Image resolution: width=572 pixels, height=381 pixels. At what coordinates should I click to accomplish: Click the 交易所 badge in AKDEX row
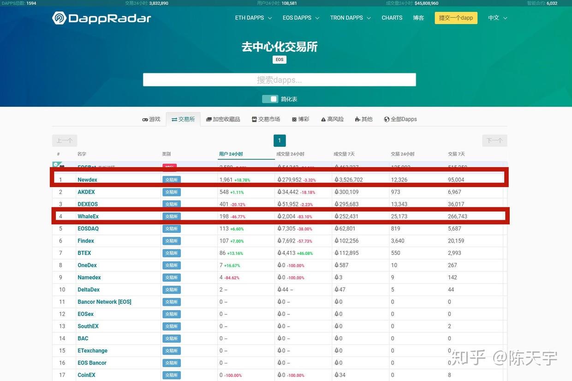coord(172,192)
